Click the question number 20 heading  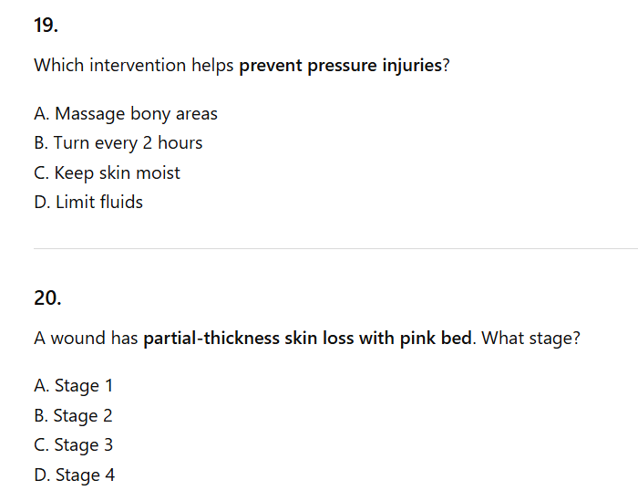(47, 297)
